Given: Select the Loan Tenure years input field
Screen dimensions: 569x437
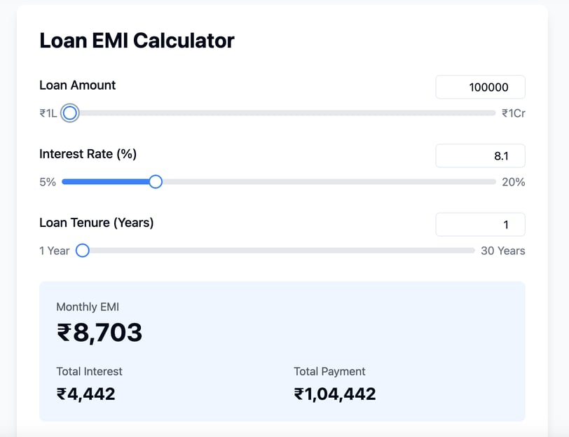Looking at the screenshot, I should (480, 225).
